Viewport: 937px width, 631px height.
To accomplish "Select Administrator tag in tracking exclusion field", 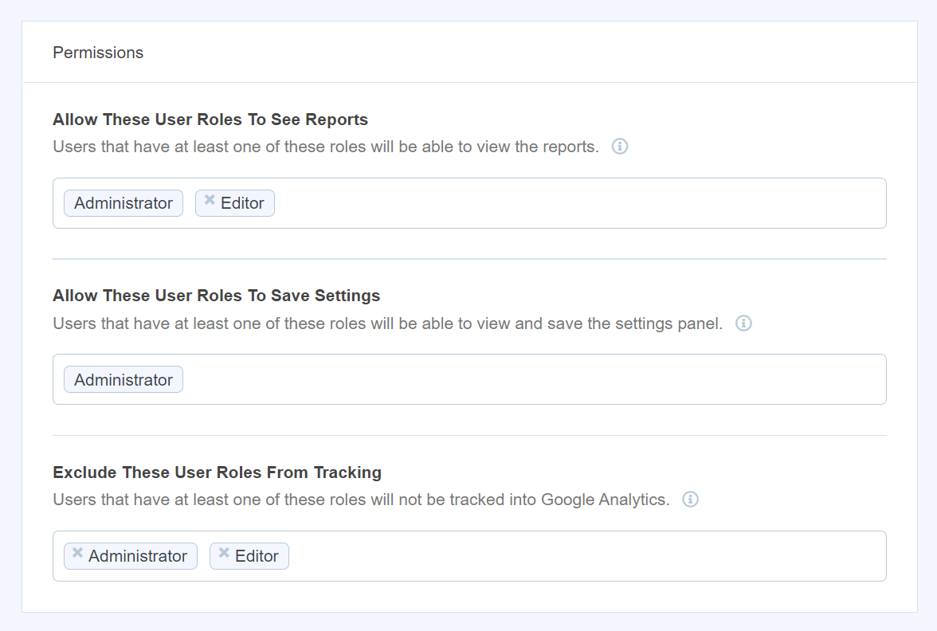I will 131,556.
